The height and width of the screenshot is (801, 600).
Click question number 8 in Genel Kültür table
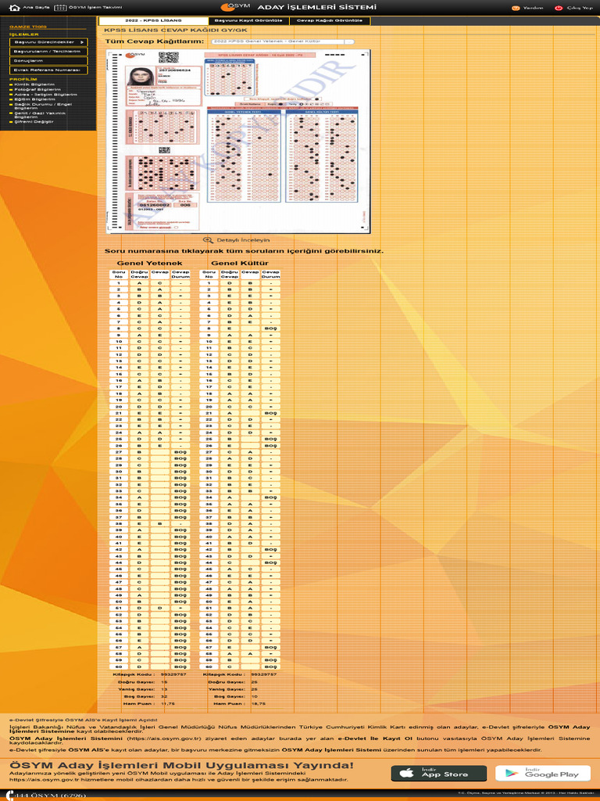[x=209, y=329]
